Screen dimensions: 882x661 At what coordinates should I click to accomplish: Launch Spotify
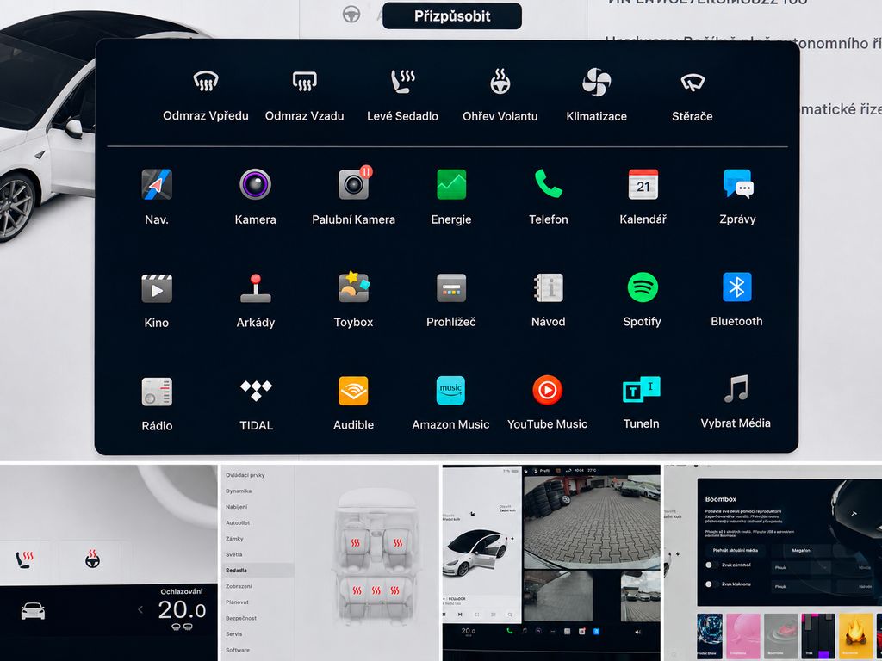pyautogui.click(x=643, y=300)
